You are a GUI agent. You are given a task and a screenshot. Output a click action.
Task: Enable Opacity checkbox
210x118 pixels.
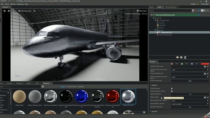[x=172, y=88]
